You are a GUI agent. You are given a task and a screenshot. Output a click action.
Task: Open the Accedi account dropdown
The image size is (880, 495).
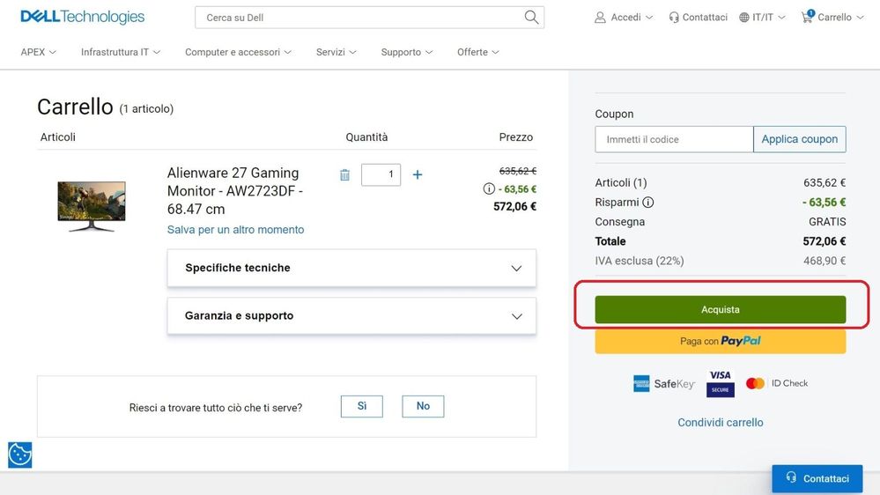point(624,17)
